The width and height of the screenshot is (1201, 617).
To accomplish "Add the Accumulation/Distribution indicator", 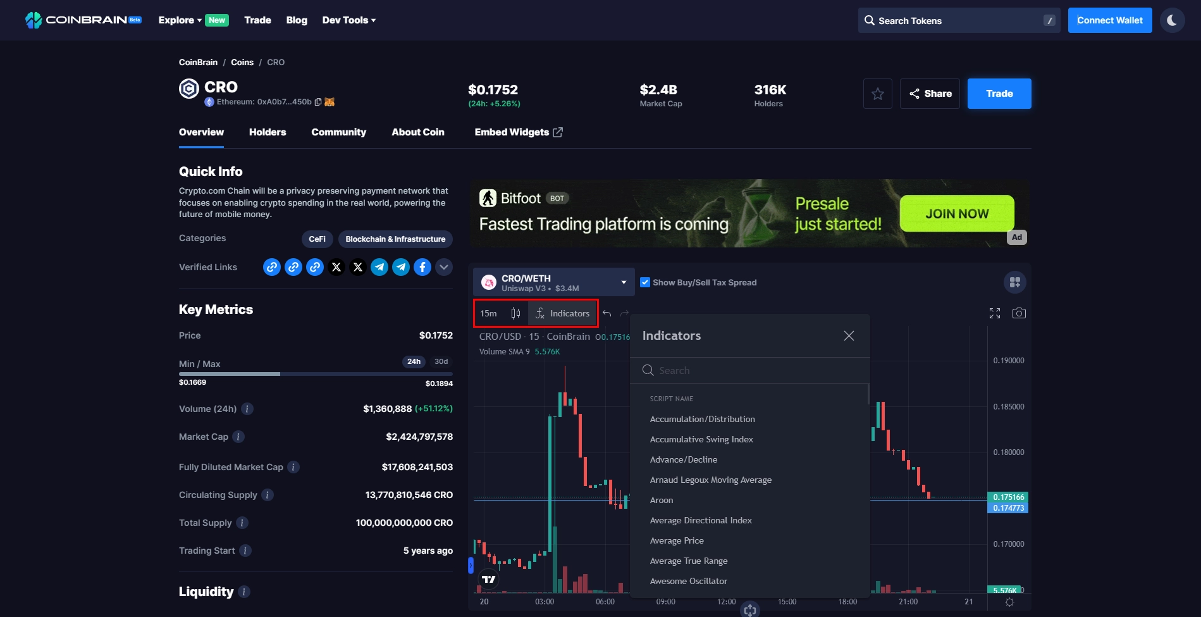I will click(x=703, y=419).
